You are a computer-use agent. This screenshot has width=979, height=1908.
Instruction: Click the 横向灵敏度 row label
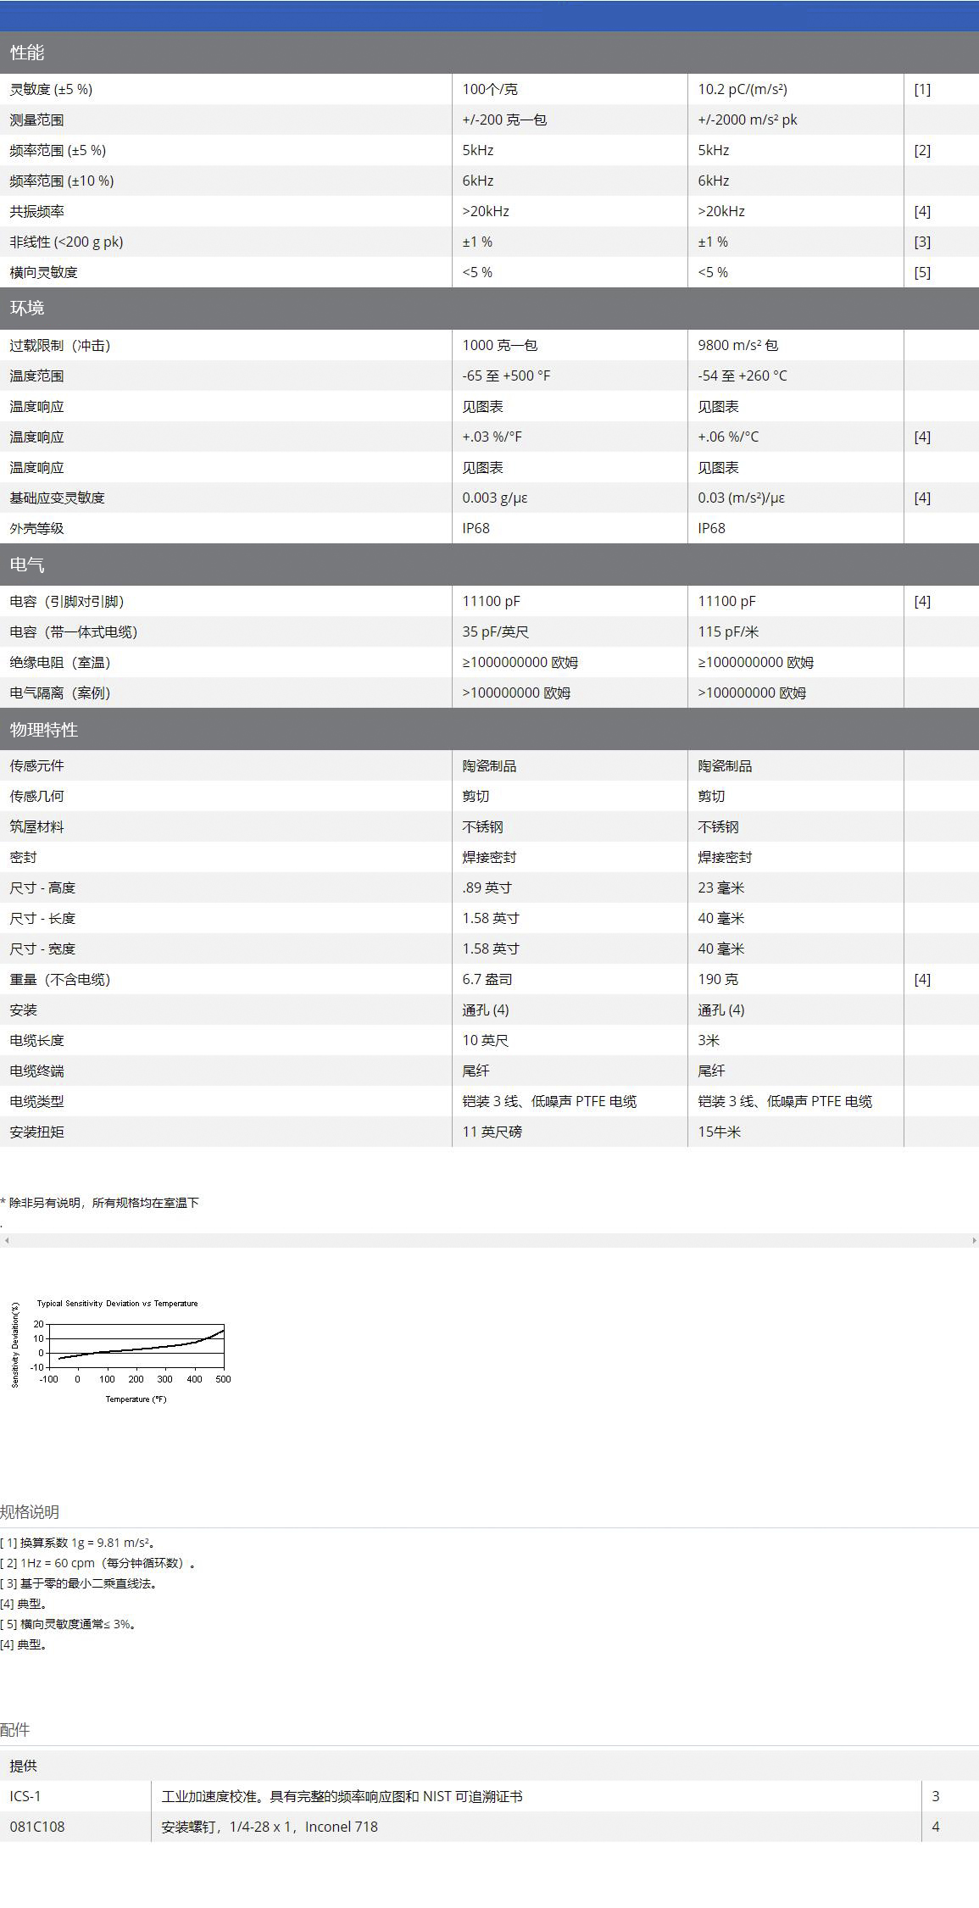[43, 272]
